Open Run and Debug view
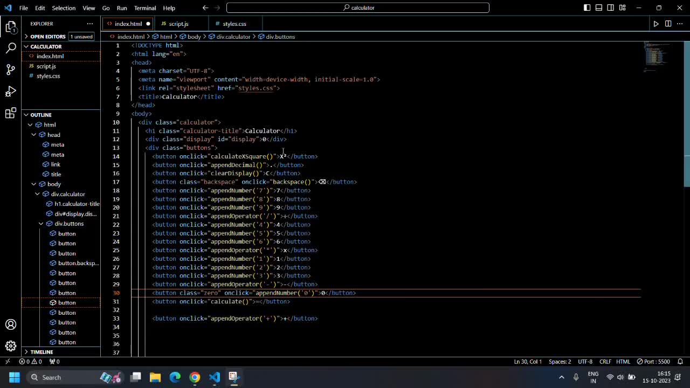 pyautogui.click(x=11, y=92)
